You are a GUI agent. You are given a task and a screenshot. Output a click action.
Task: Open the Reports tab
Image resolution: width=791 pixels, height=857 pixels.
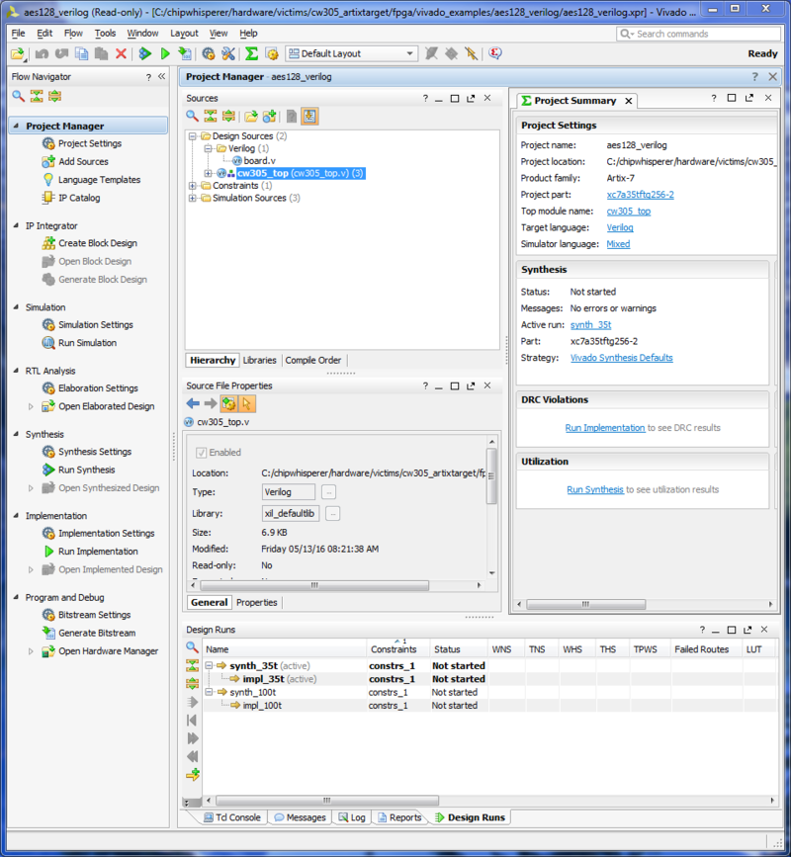399,817
